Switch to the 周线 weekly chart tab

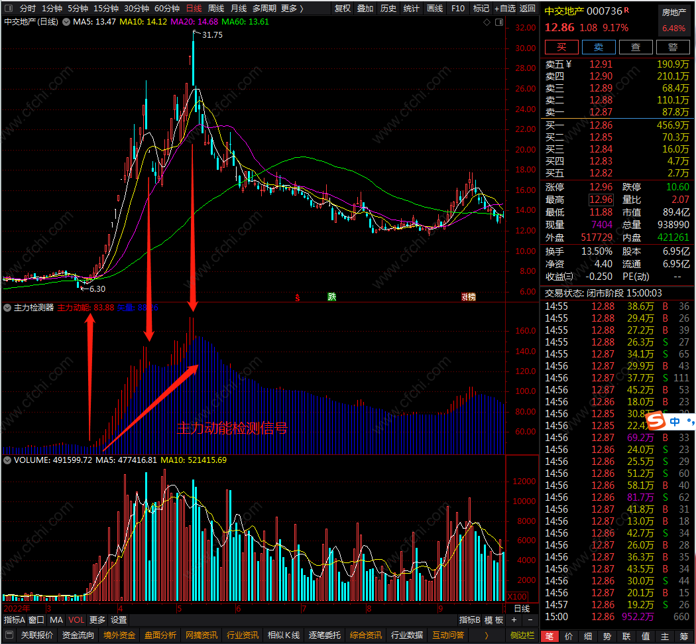tap(216, 8)
